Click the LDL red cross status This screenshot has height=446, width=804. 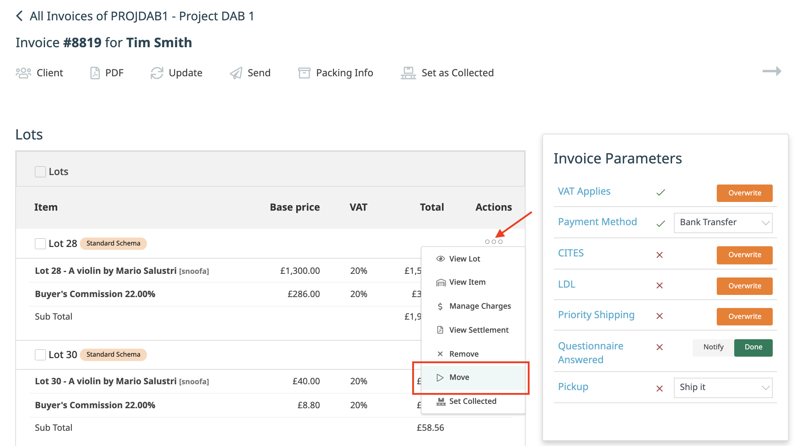[659, 285]
